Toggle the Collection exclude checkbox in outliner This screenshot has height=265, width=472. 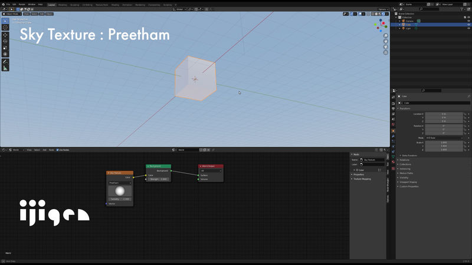click(465, 18)
